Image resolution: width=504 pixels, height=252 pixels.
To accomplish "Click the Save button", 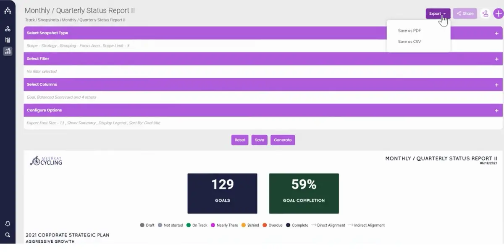I will 260,140.
